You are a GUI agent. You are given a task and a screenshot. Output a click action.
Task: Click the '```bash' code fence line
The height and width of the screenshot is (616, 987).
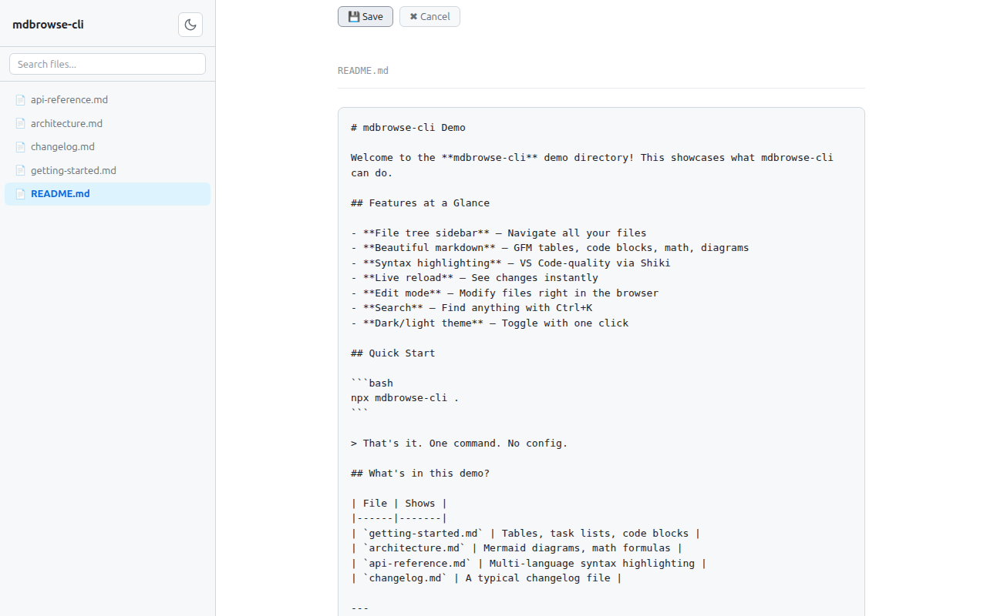(x=372, y=383)
